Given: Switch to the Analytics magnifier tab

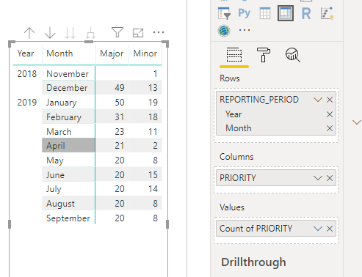Looking at the screenshot, I should pyautogui.click(x=293, y=55).
